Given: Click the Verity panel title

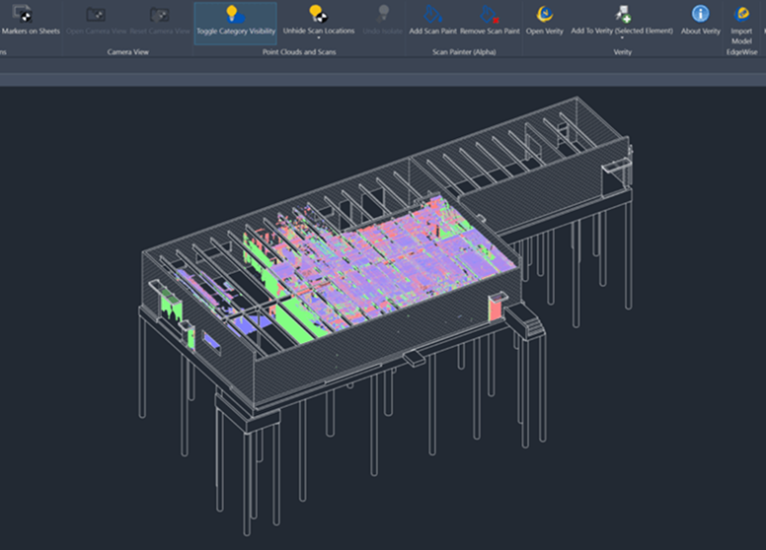Looking at the screenshot, I should click(x=622, y=51).
